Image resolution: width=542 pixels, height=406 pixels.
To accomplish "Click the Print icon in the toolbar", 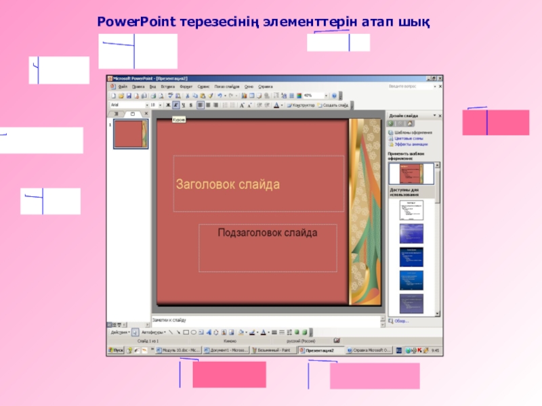I will pyautogui.click(x=153, y=95).
